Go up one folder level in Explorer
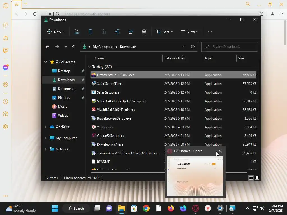Screen dimensions: 287x215 click(x=74, y=47)
